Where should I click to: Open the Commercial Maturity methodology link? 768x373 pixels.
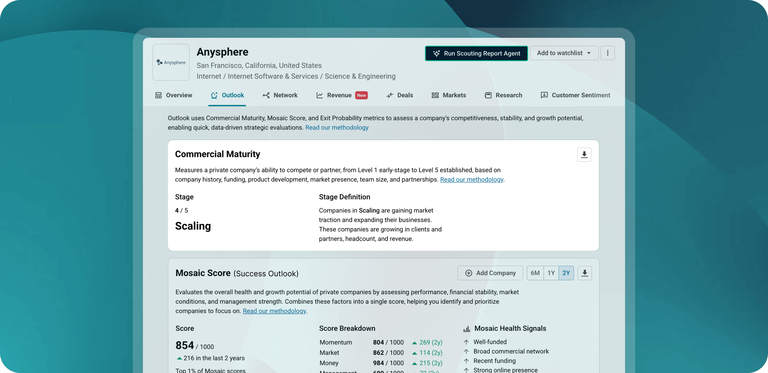[x=471, y=180]
